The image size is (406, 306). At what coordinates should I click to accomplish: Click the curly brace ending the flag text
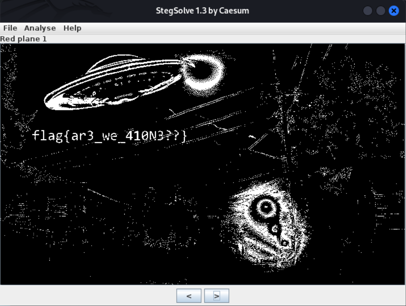coord(184,135)
